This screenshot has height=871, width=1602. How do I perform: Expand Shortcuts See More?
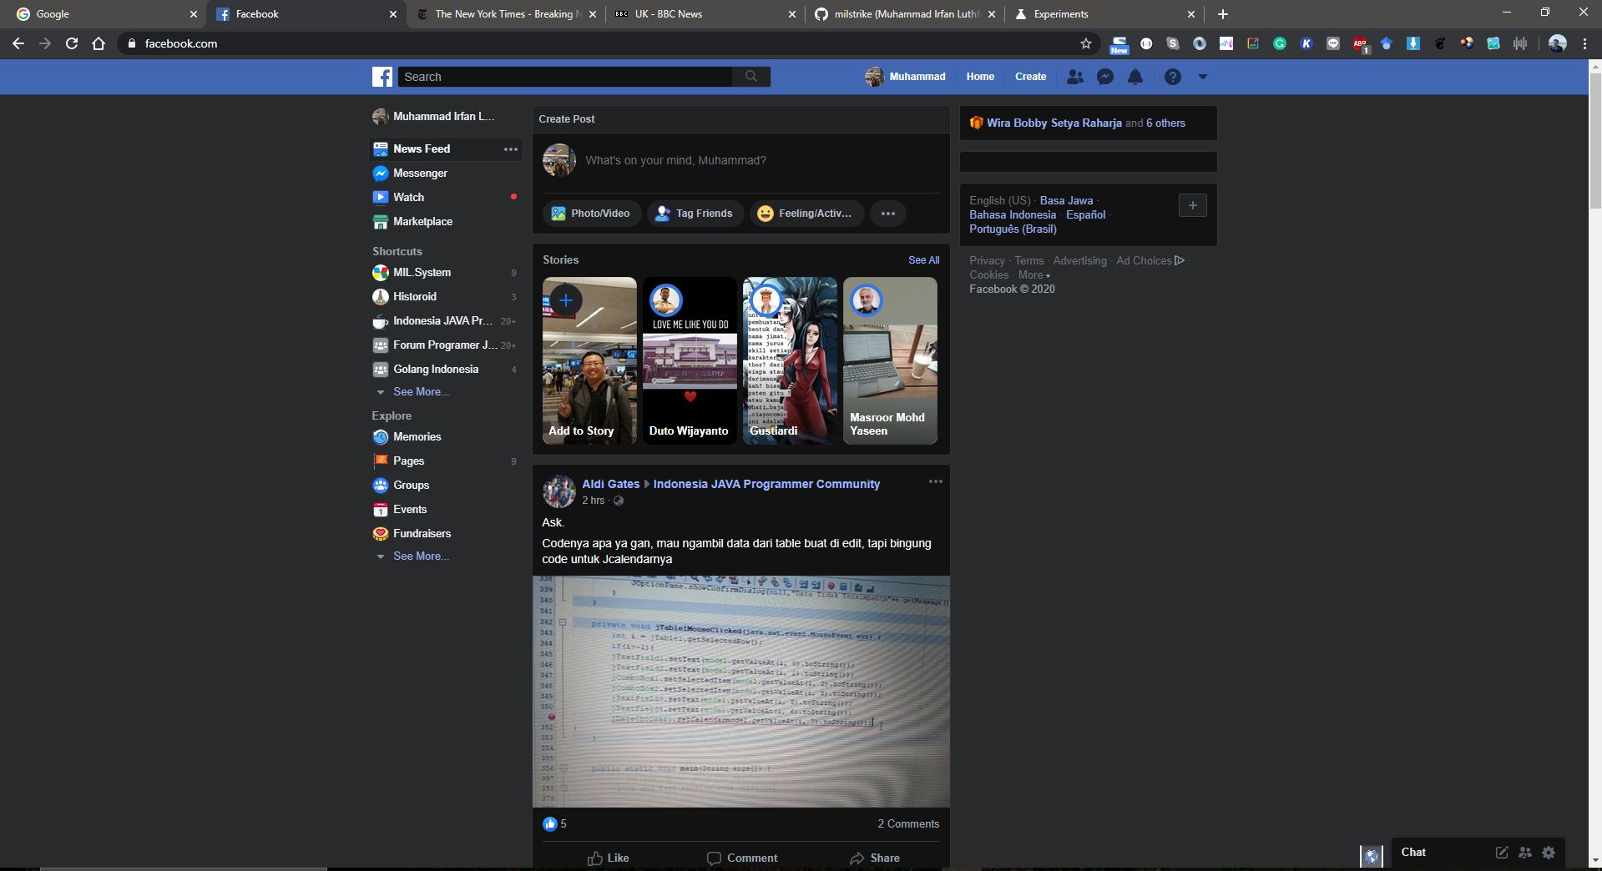pyautogui.click(x=421, y=391)
